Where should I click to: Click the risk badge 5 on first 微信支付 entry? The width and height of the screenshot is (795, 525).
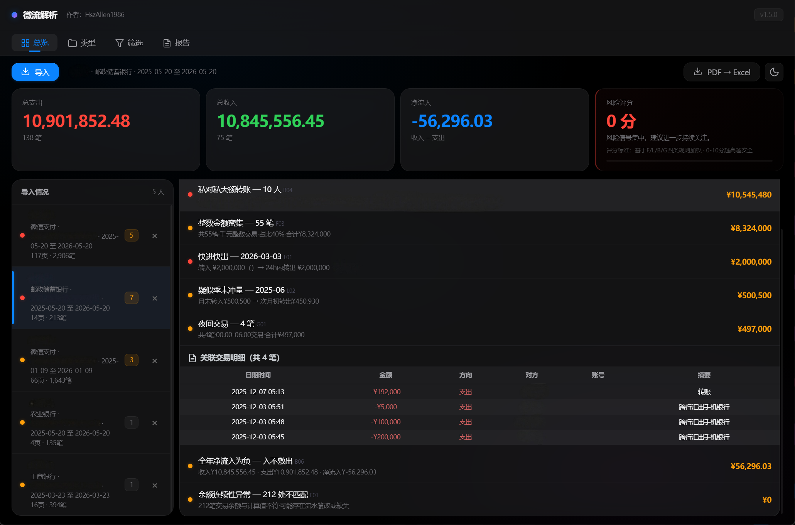[132, 235]
